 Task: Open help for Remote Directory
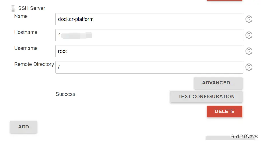pos(249,67)
